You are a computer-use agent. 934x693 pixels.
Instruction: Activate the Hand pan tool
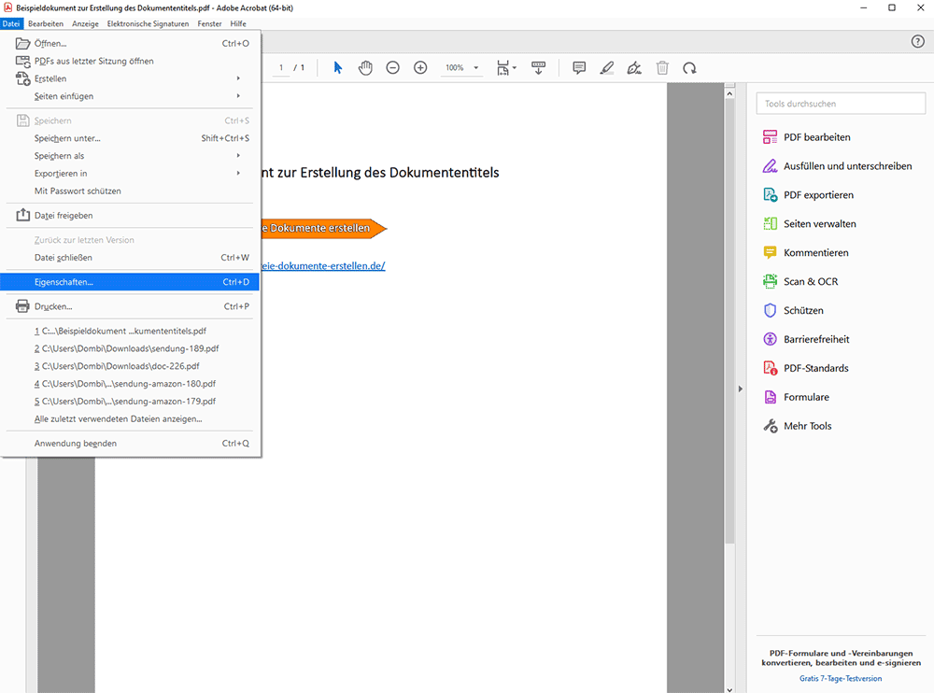[x=365, y=68]
